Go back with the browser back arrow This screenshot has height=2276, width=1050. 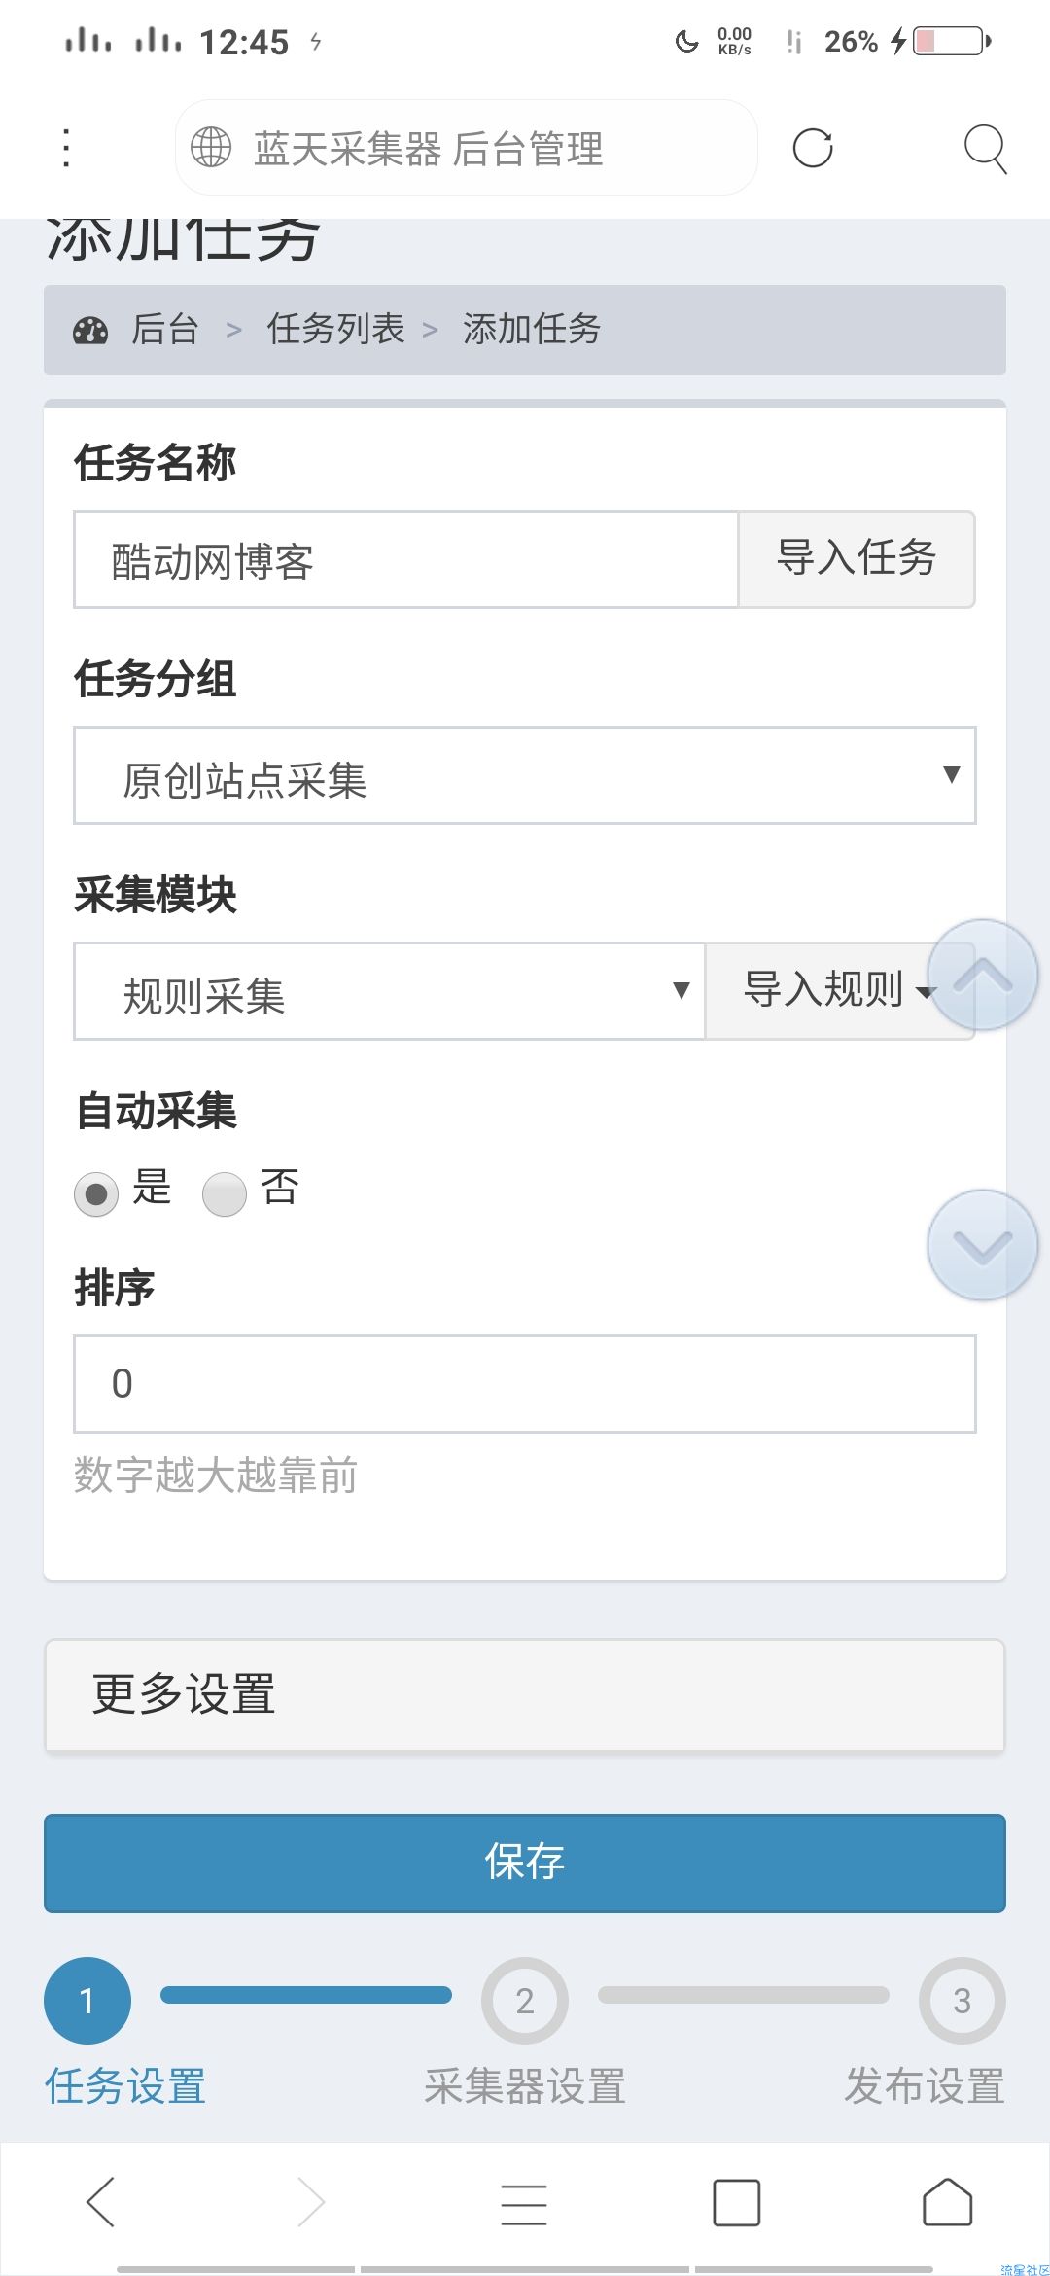[x=101, y=2202]
